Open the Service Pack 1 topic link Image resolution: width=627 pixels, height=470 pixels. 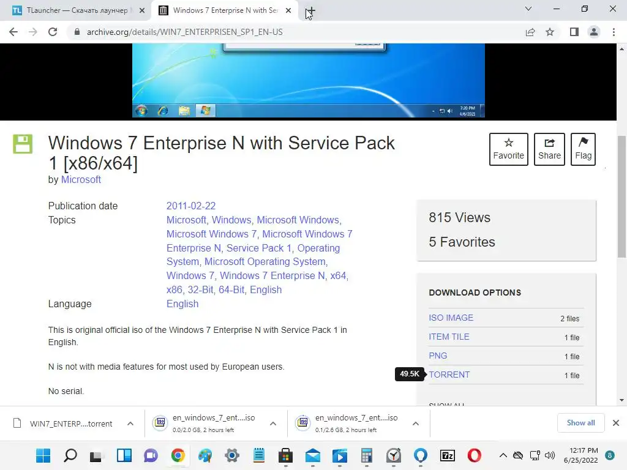(259, 248)
